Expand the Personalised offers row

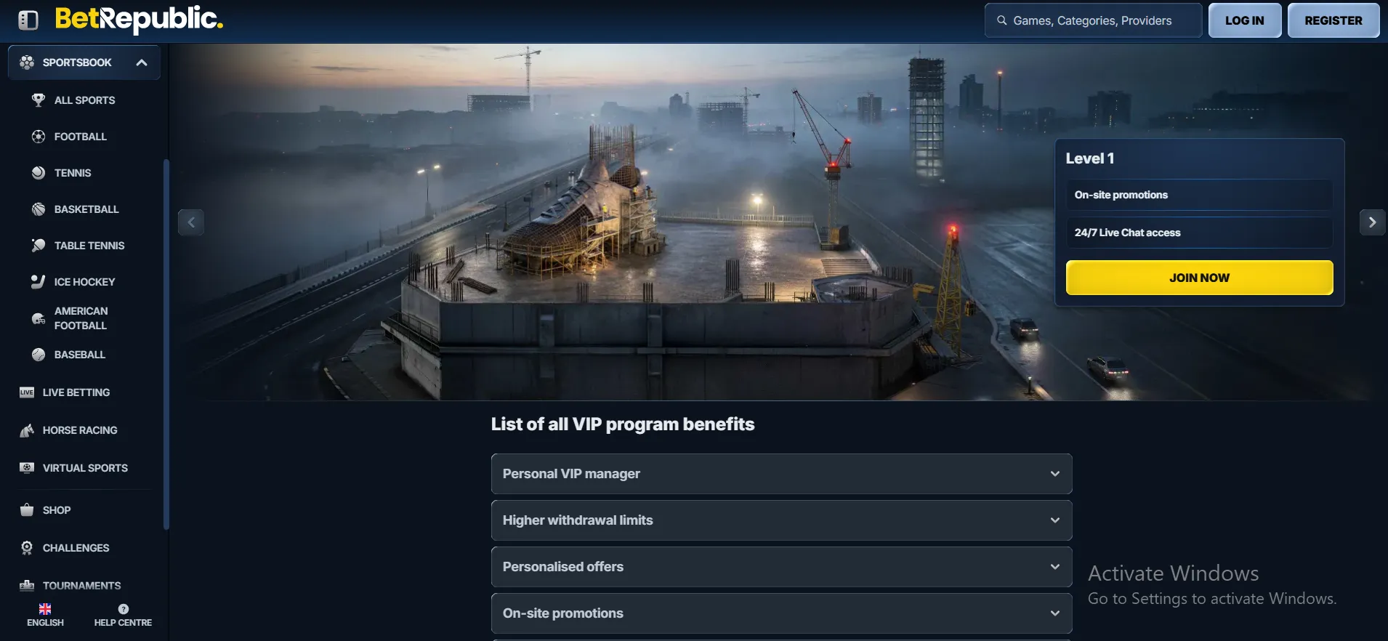pyautogui.click(x=782, y=567)
